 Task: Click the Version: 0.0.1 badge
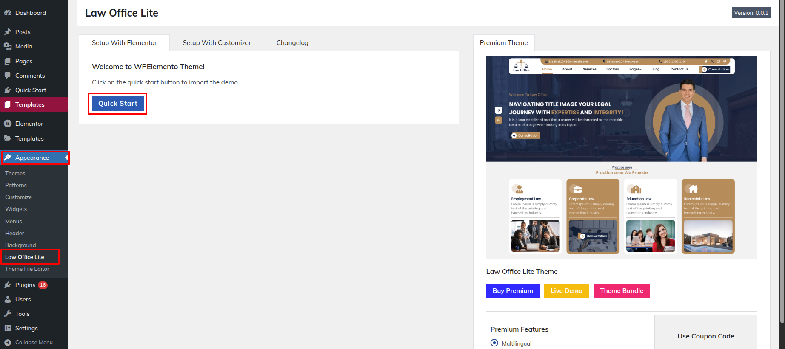[x=751, y=13]
